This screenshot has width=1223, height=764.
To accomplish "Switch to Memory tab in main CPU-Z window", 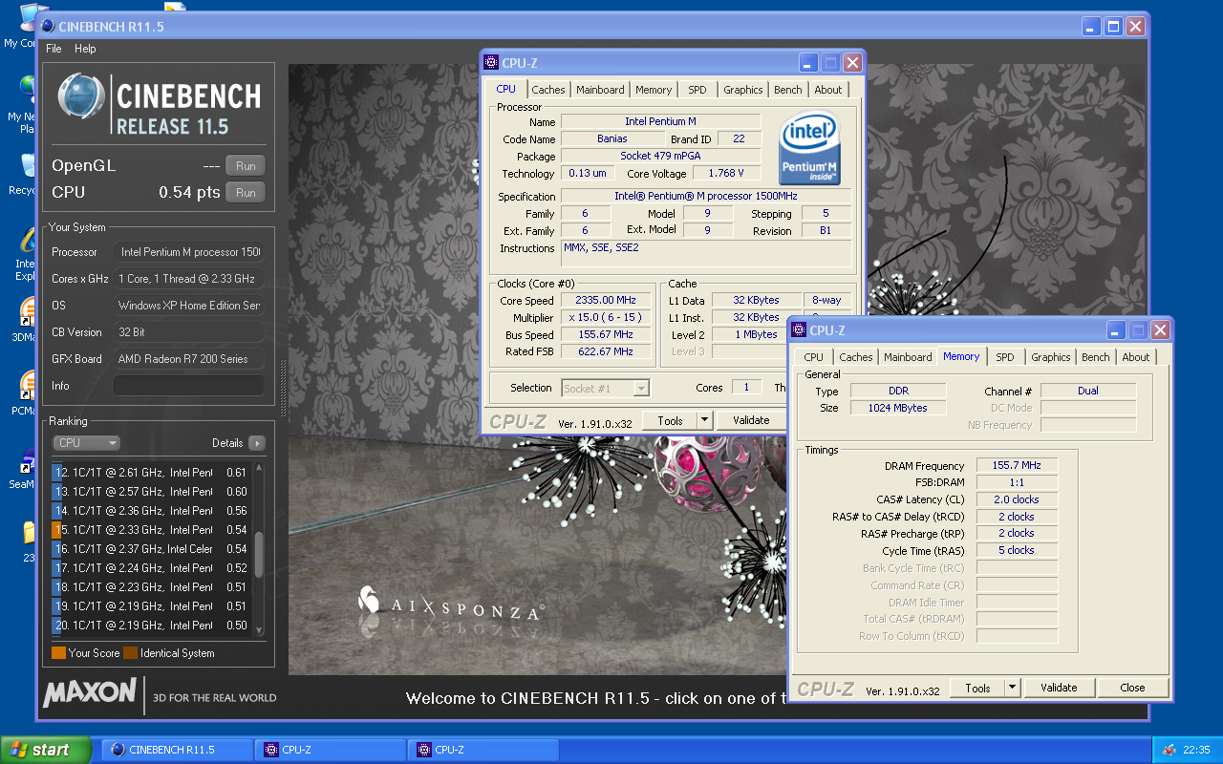I will [x=654, y=90].
